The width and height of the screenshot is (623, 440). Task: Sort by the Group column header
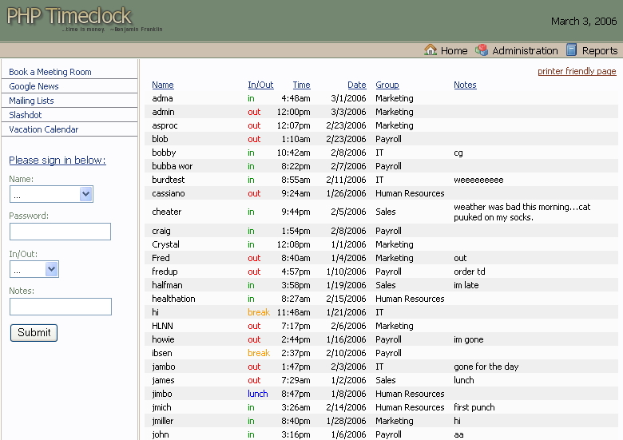pyautogui.click(x=387, y=85)
